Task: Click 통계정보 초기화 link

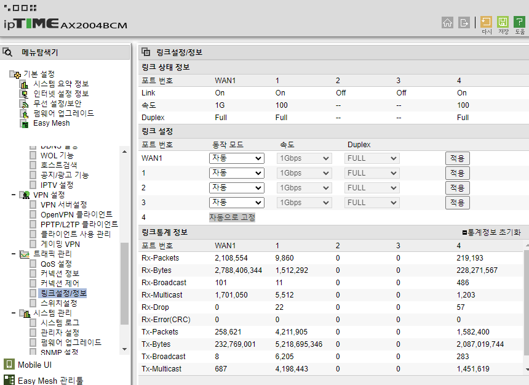Action: [491, 232]
